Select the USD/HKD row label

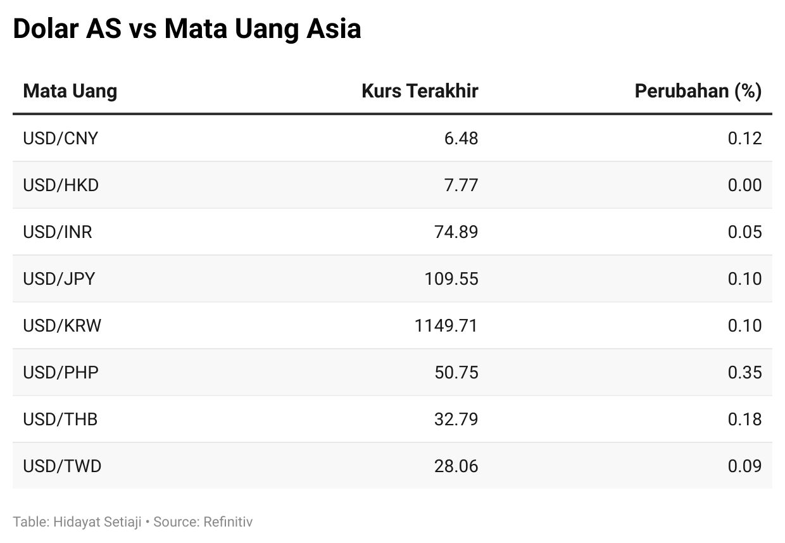61,185
